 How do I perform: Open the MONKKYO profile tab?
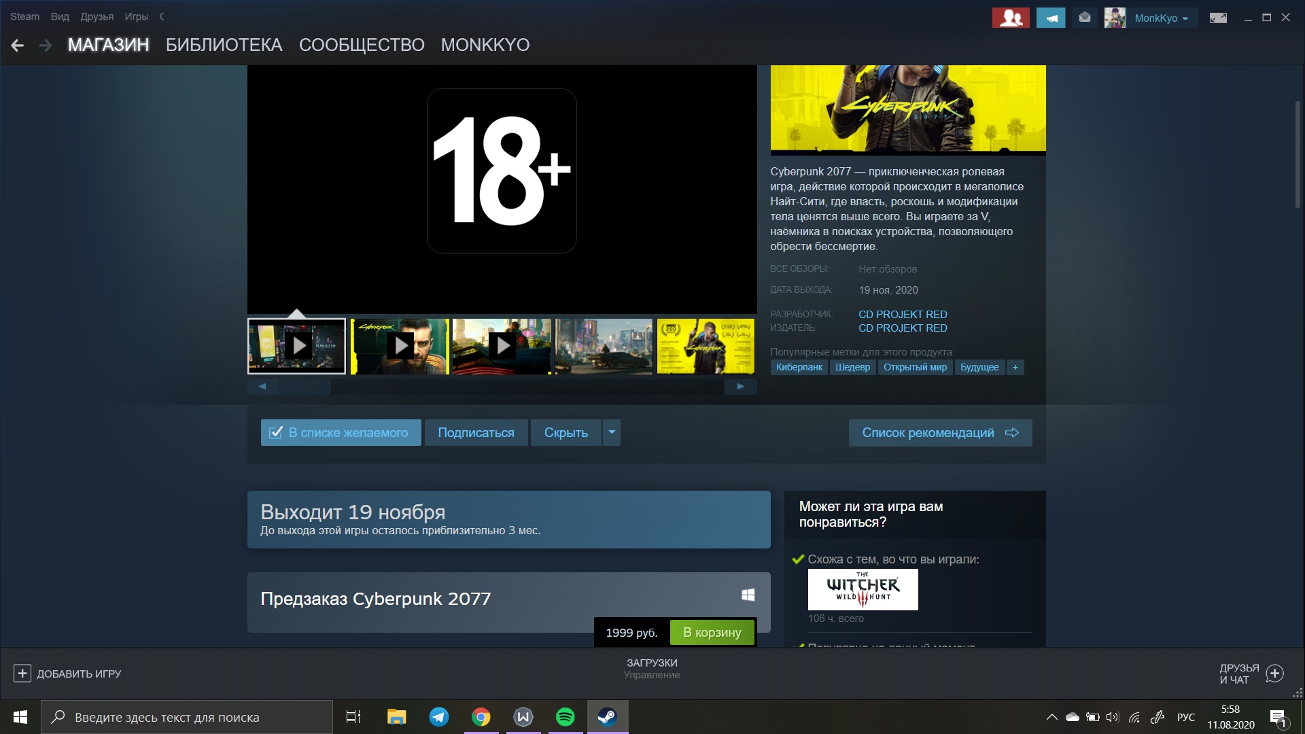click(485, 45)
